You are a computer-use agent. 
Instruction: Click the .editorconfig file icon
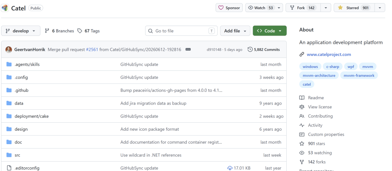click(x=9, y=168)
